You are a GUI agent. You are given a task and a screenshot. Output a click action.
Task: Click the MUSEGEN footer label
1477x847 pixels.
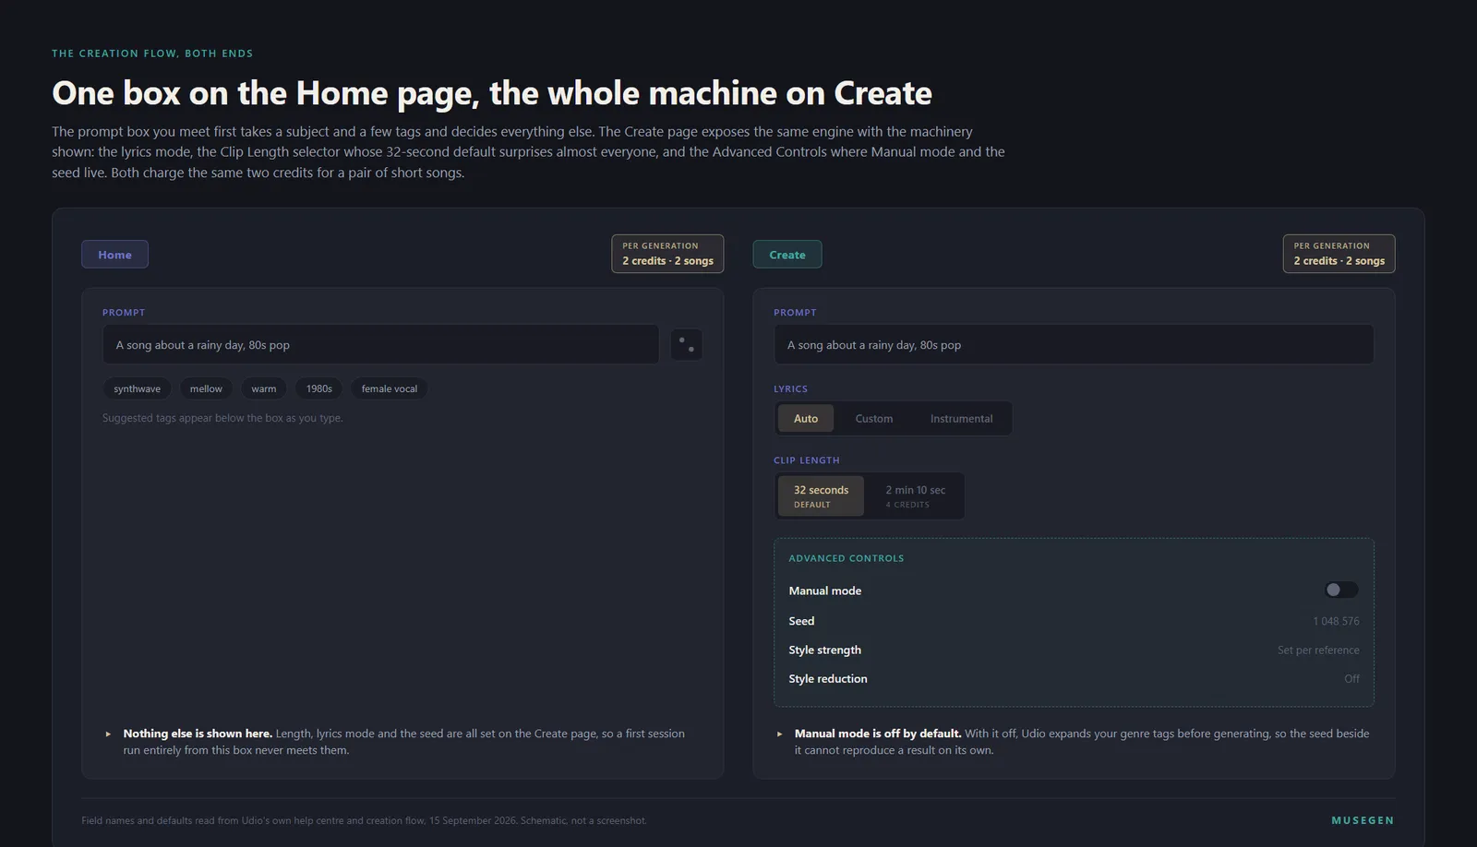[1363, 820]
